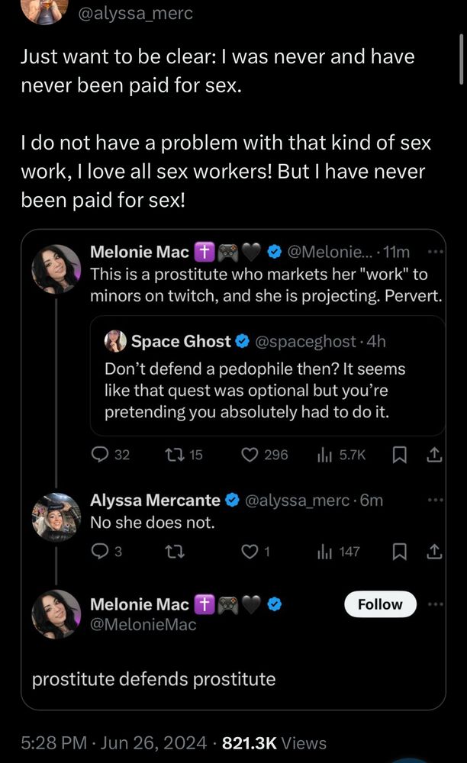Open more options on Alyssa Mercante's reply
The height and width of the screenshot is (763, 467).
coord(434,501)
